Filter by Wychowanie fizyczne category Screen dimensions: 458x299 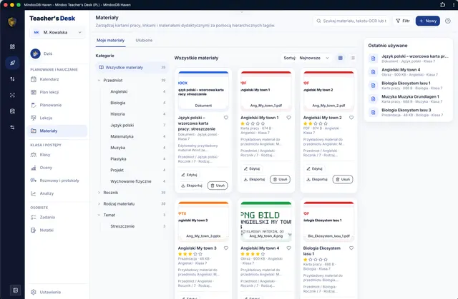[x=134, y=181]
